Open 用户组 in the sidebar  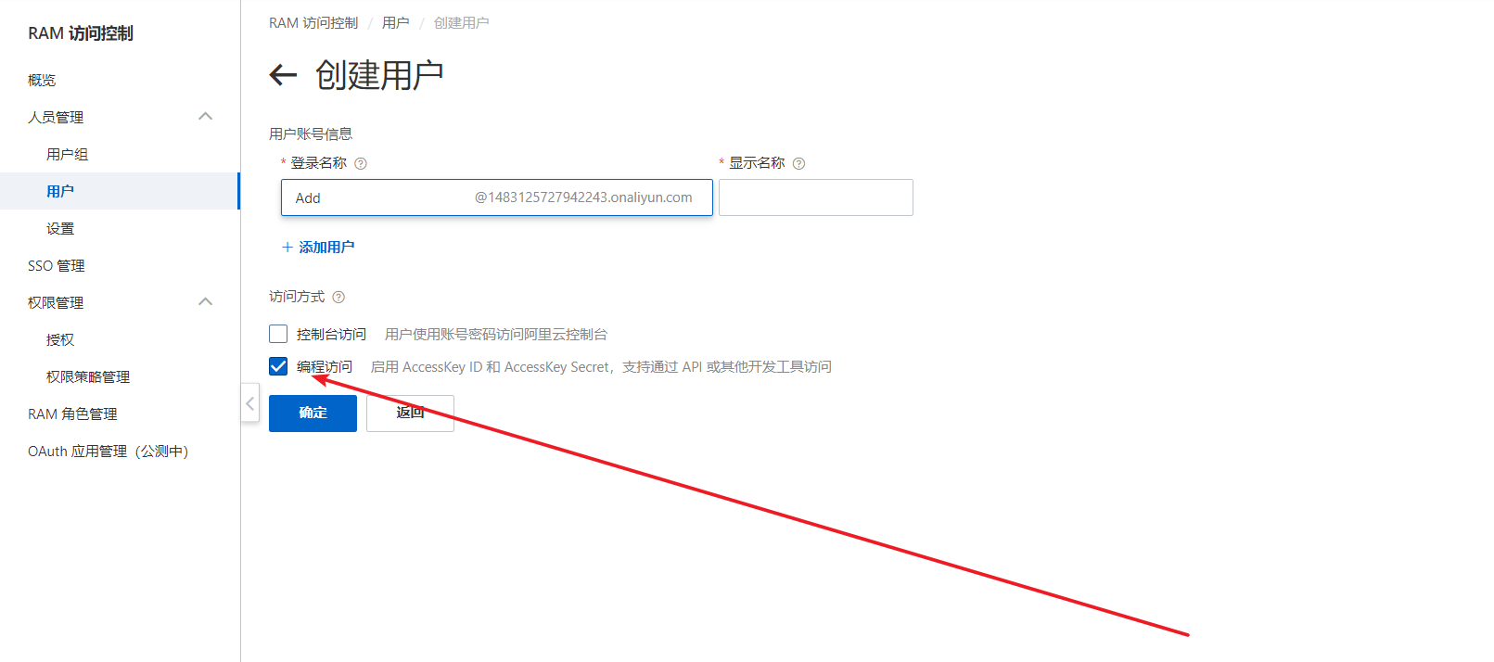pos(67,155)
